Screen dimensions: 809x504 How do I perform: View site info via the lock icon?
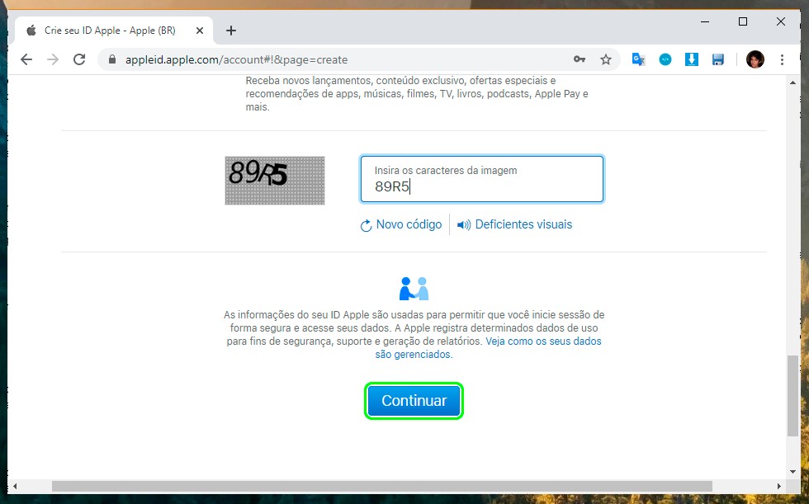tap(113, 59)
